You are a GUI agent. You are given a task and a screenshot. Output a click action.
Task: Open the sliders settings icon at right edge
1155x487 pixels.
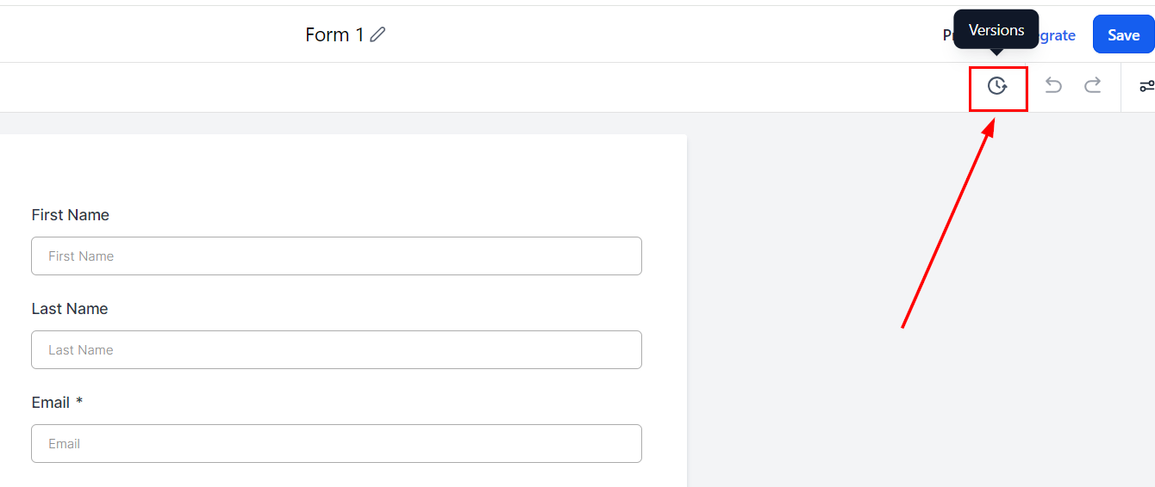(1147, 86)
